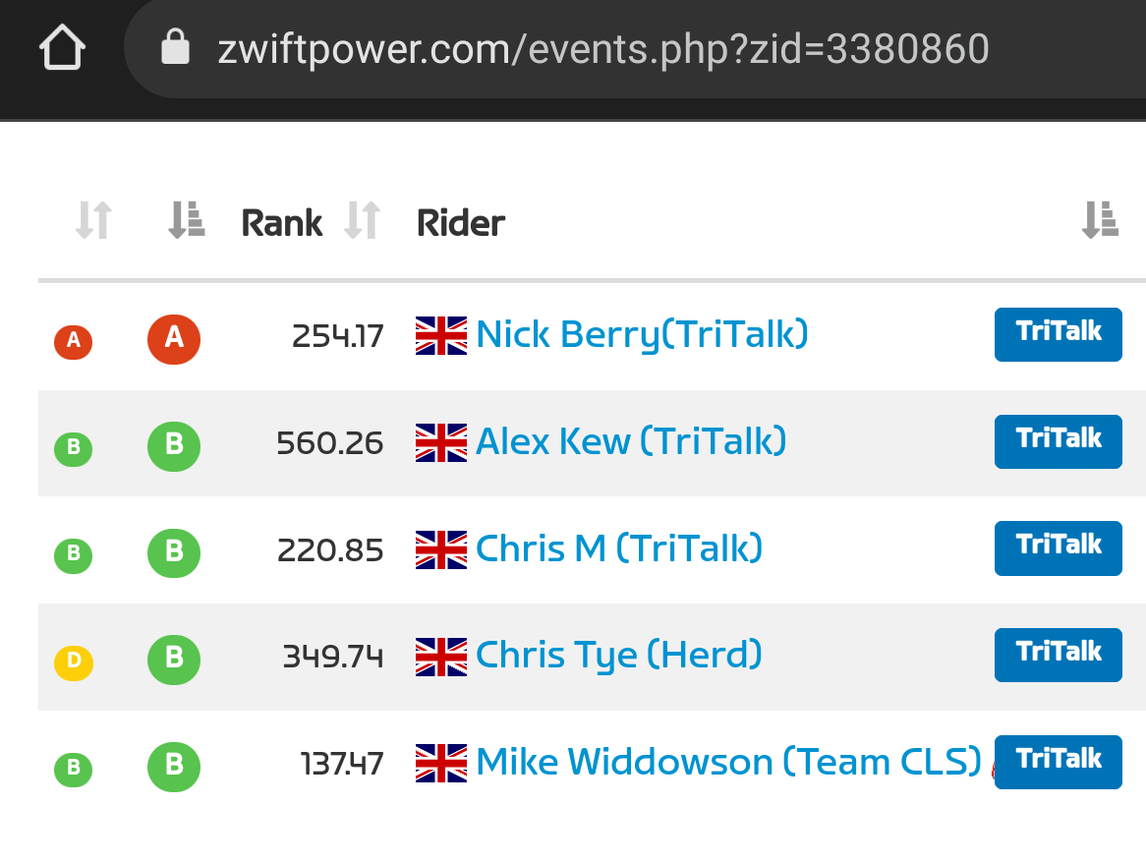Sort by the second category column icon
Screen dimensions: 1146x863
(x=187, y=220)
